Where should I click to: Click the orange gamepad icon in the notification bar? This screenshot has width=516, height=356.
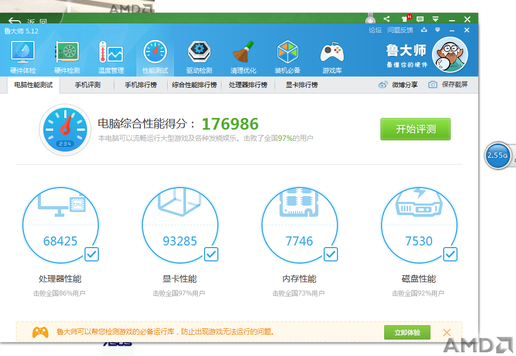pyautogui.click(x=40, y=332)
